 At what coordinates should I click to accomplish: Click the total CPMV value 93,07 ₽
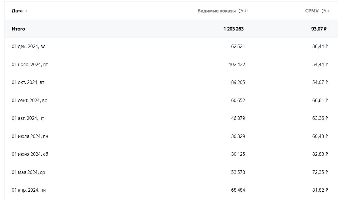click(x=319, y=29)
